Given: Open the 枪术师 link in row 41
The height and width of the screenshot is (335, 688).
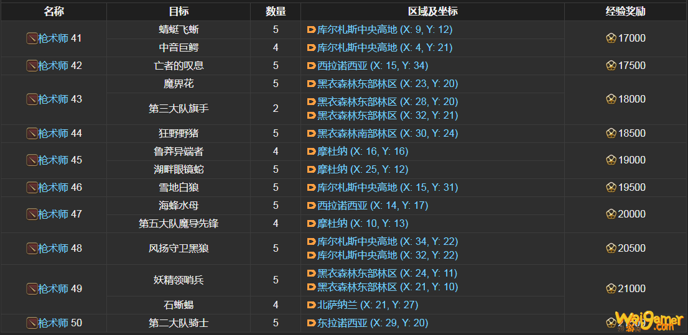Looking at the screenshot, I should pyautogui.click(x=53, y=39).
